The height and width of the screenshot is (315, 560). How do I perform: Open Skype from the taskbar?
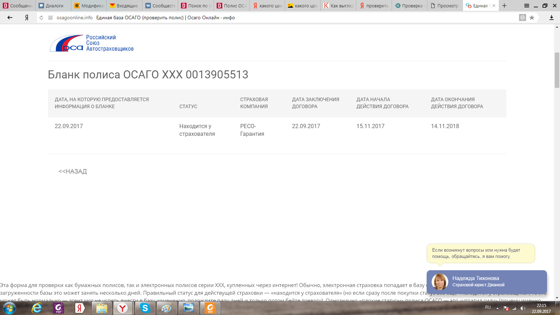point(145,308)
